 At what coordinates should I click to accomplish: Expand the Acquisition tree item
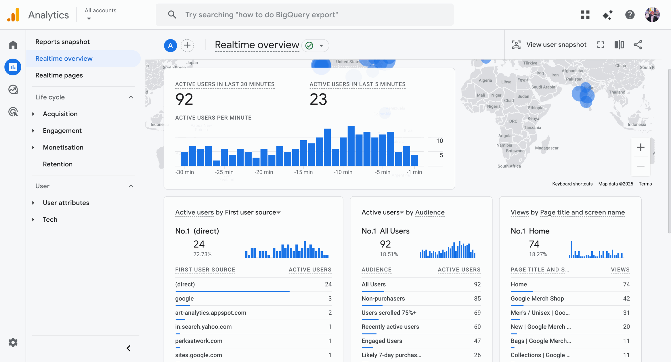(33, 114)
